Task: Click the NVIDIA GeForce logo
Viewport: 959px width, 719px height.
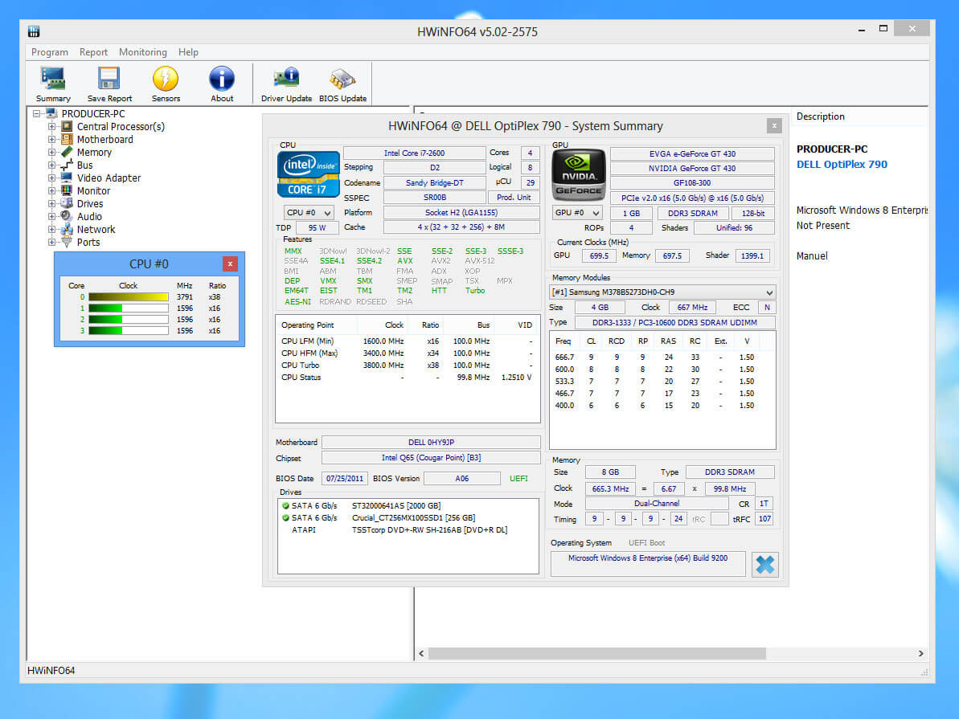Action: click(578, 174)
